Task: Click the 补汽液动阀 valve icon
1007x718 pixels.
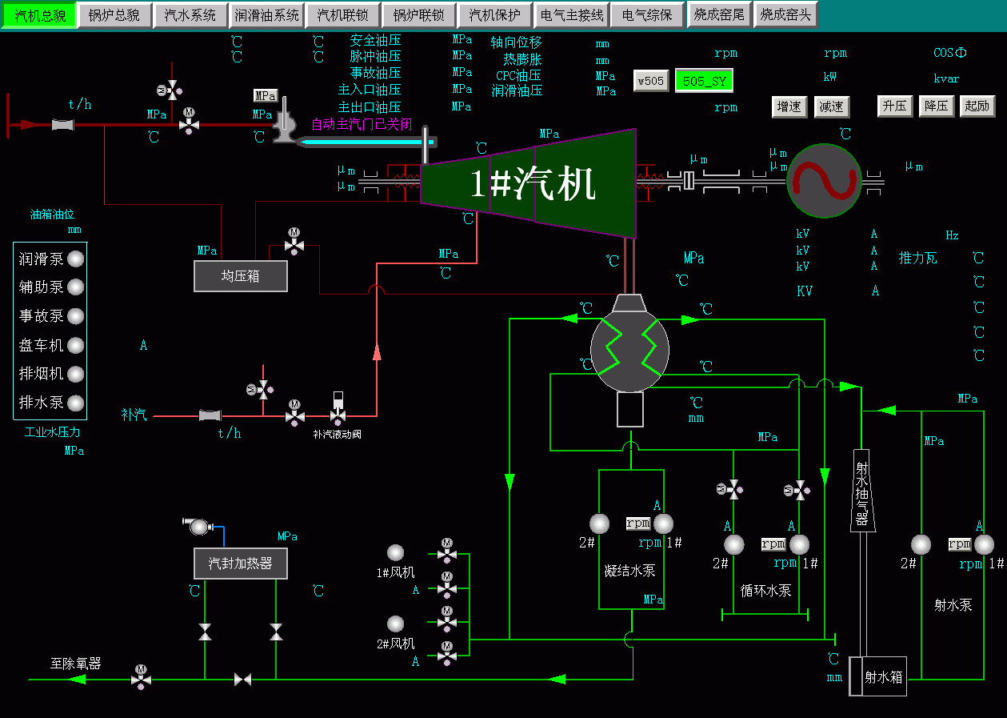Action: (338, 408)
